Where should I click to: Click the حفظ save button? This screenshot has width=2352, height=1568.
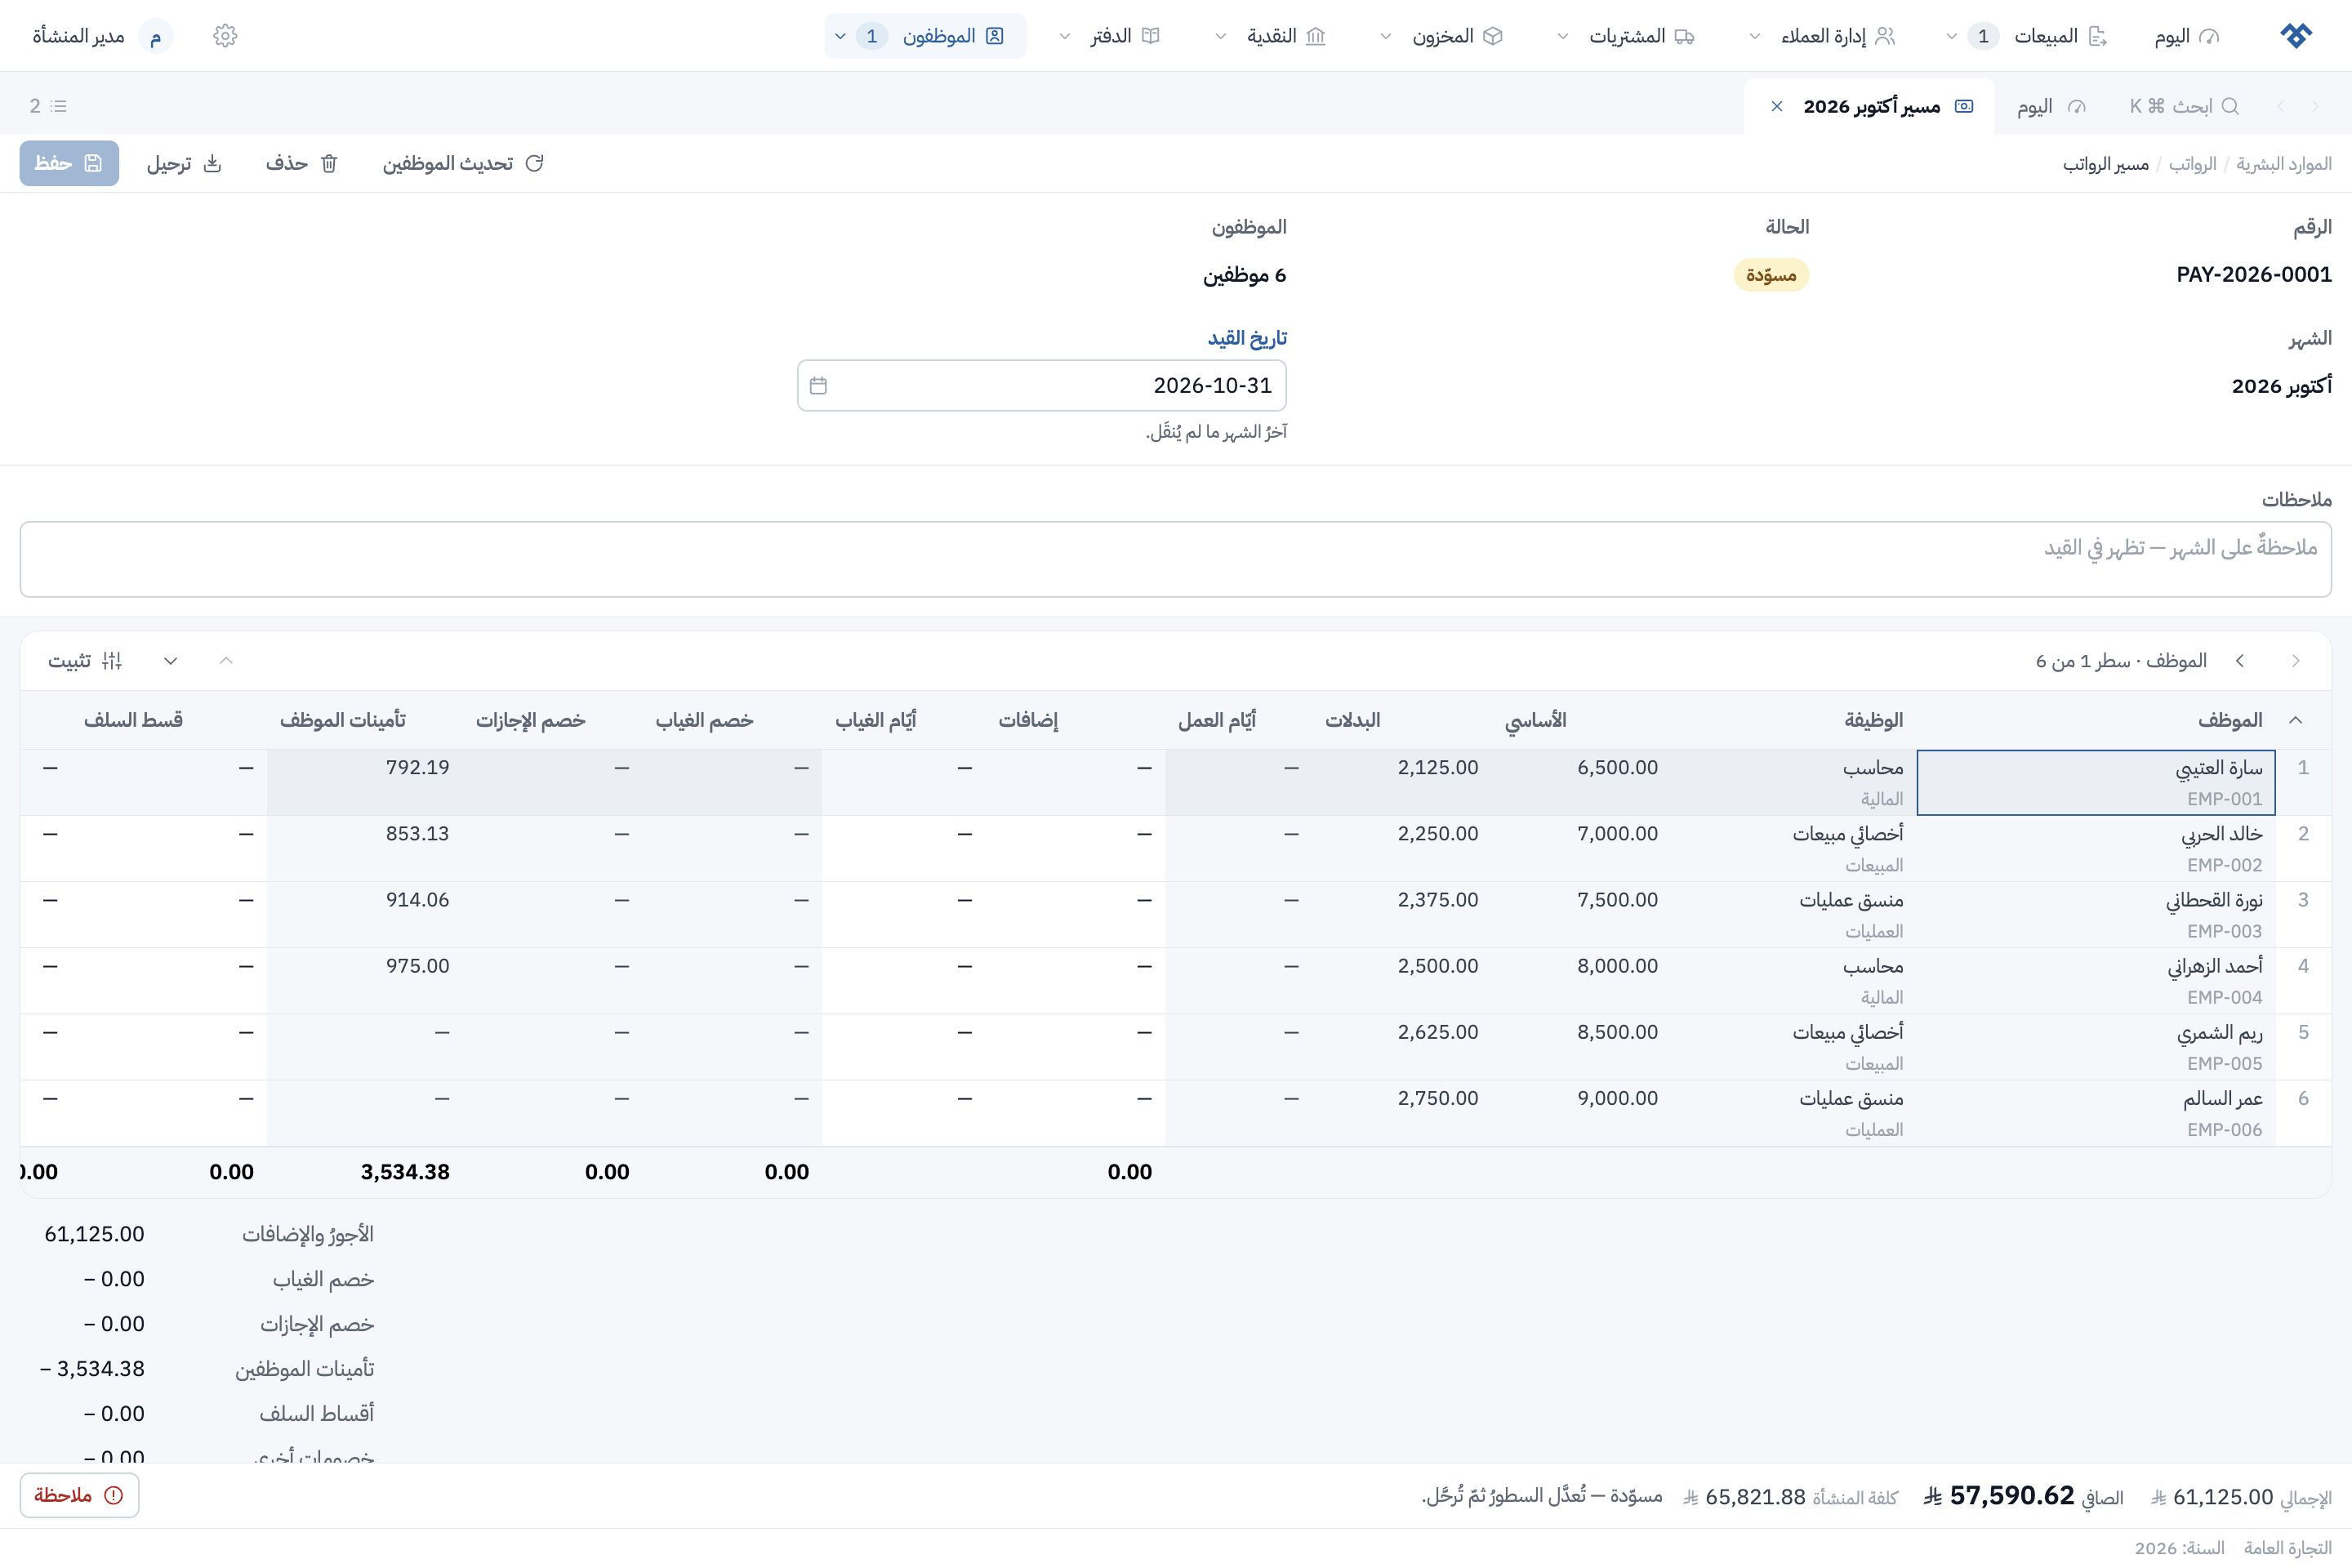pos(69,163)
